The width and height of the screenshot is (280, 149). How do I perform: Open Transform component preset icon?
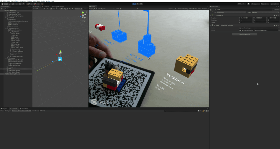pos(276,15)
